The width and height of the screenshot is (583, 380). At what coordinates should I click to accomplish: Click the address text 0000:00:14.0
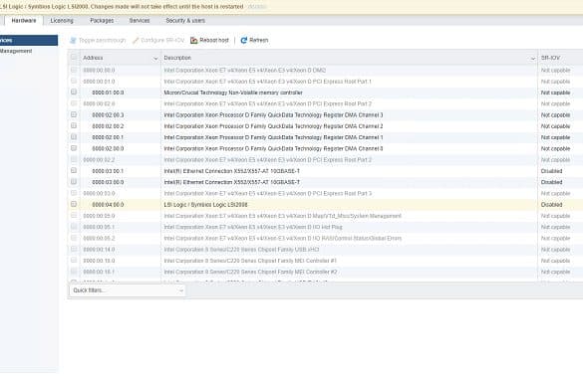click(99, 250)
